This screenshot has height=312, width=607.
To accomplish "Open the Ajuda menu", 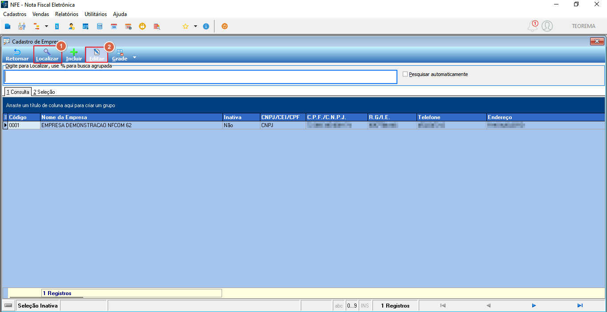I will pyautogui.click(x=120, y=14).
